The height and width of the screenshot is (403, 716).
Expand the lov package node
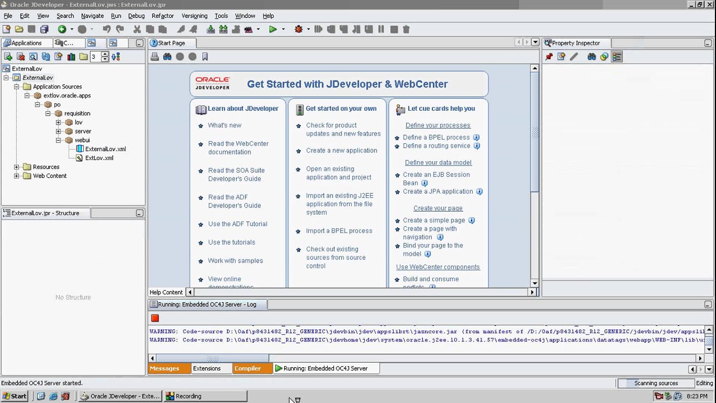58,123
